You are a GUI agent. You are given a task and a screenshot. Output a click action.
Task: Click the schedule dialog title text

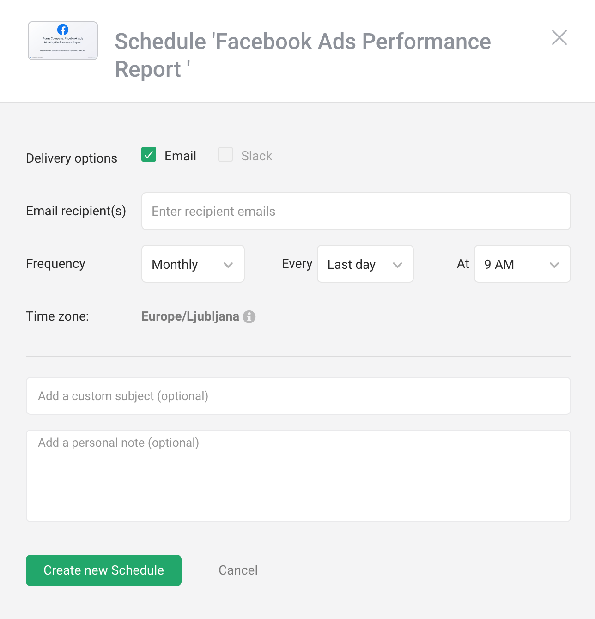(303, 55)
